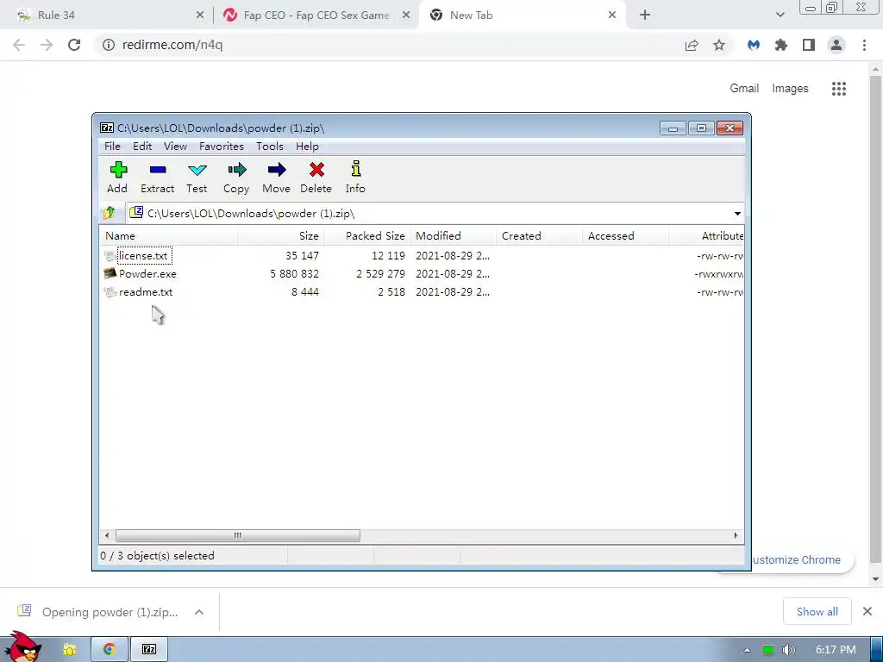The width and height of the screenshot is (883, 662).
Task: Open Chrome extensions puzzle icon
Action: pos(781,45)
